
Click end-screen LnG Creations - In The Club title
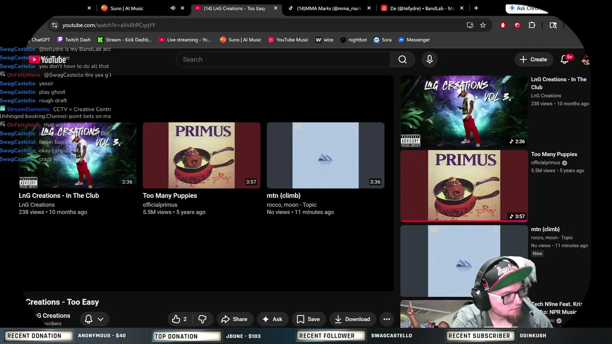click(x=59, y=195)
